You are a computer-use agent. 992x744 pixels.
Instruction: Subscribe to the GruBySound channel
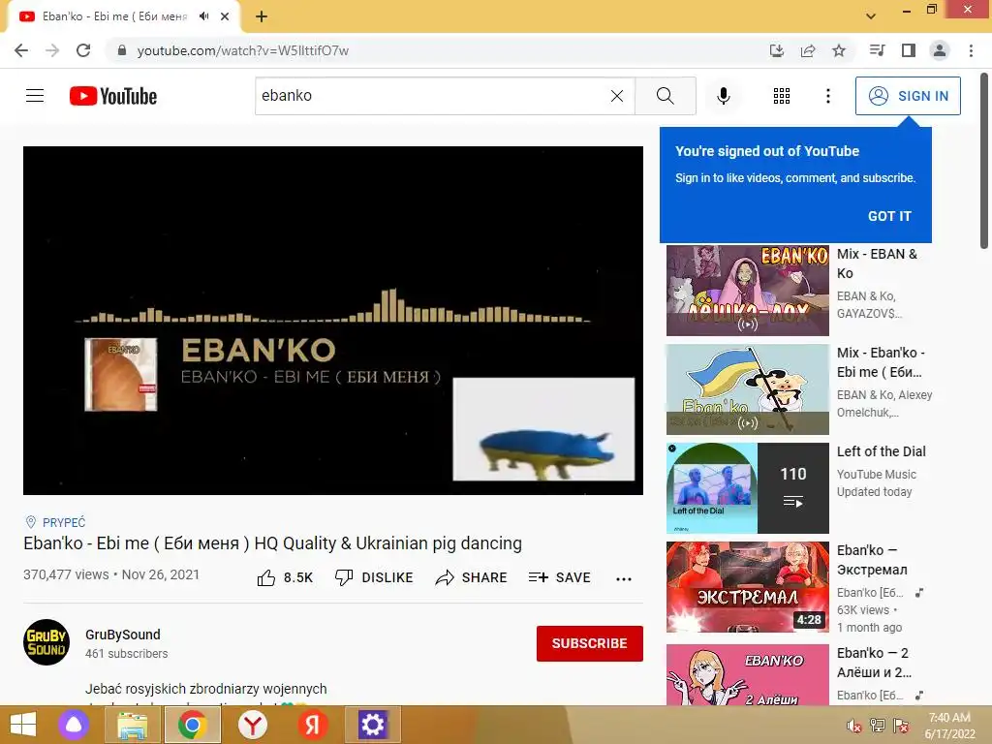point(590,643)
